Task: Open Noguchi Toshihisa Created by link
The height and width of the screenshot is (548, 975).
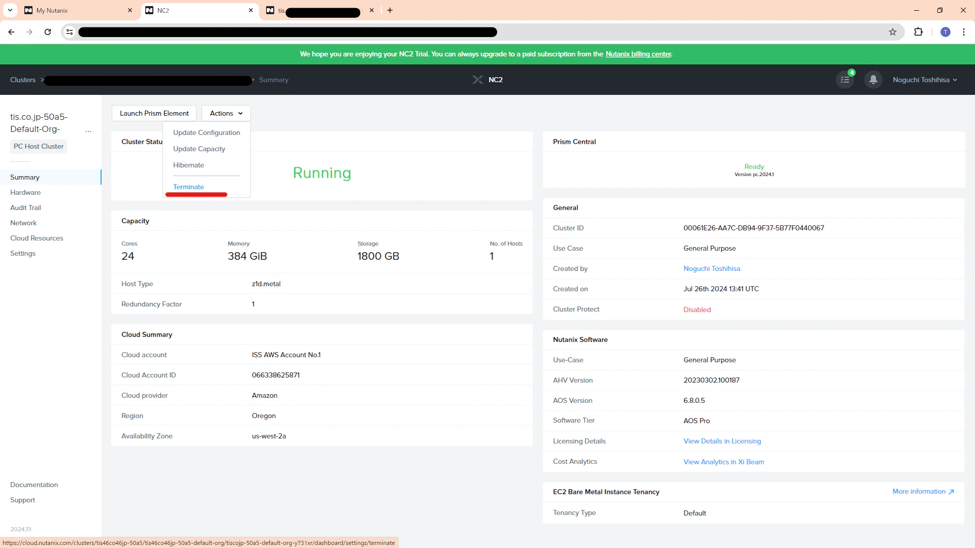Action: tap(711, 268)
